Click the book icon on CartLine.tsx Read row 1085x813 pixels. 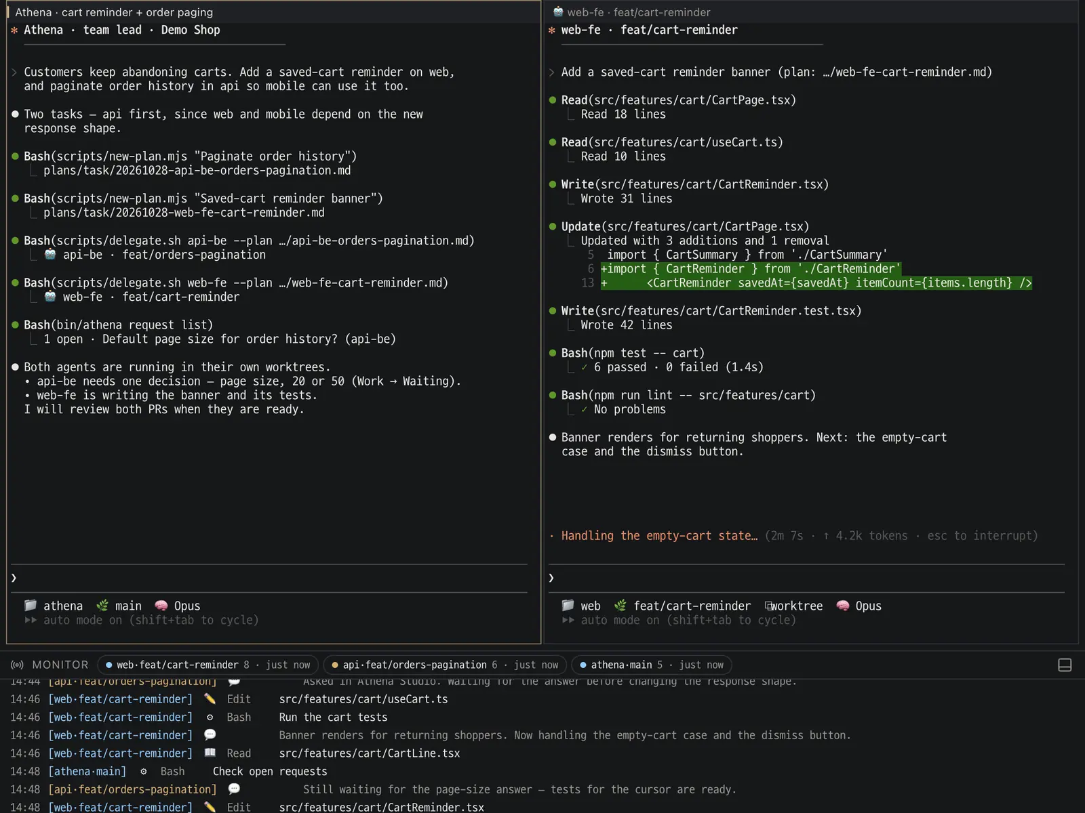click(x=210, y=753)
